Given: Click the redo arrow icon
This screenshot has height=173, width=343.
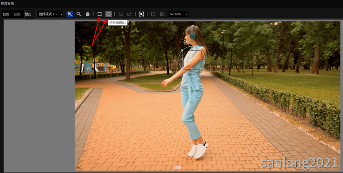Looking at the screenshot, I should pyautogui.click(x=129, y=14).
